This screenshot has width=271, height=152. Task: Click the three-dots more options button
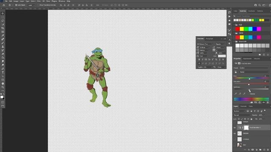(98, 5)
